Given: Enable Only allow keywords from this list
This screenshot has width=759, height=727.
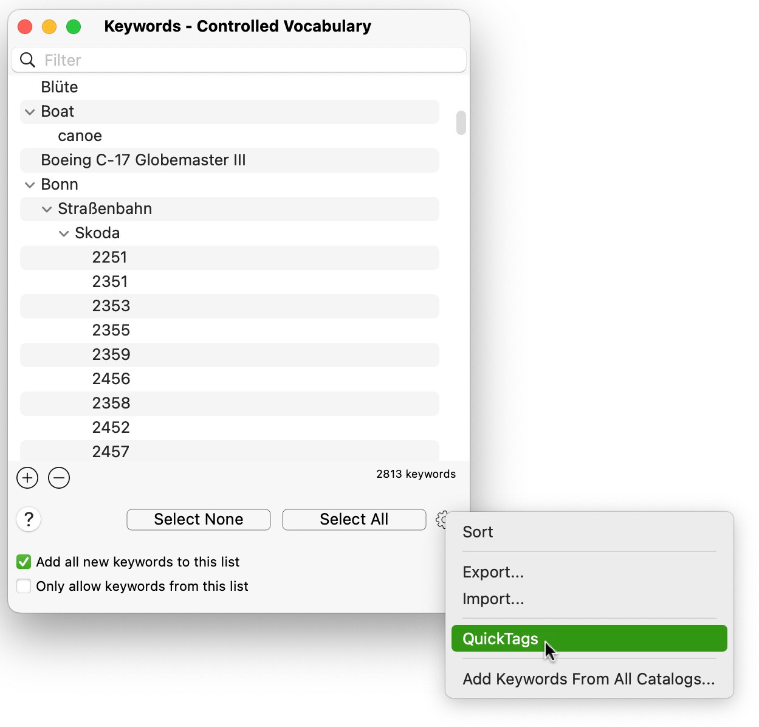Looking at the screenshot, I should 23,586.
